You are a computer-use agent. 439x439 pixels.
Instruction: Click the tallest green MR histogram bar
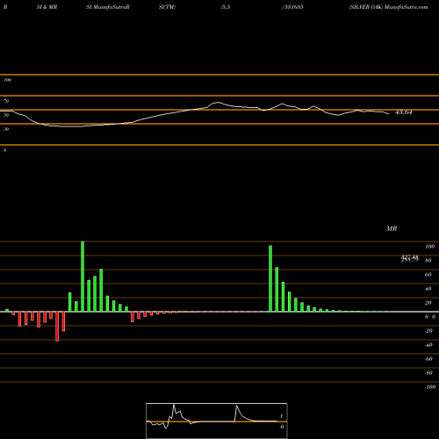(83, 277)
